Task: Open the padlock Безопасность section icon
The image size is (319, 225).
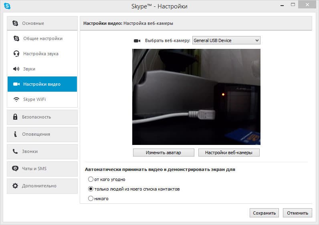Action: point(15,117)
